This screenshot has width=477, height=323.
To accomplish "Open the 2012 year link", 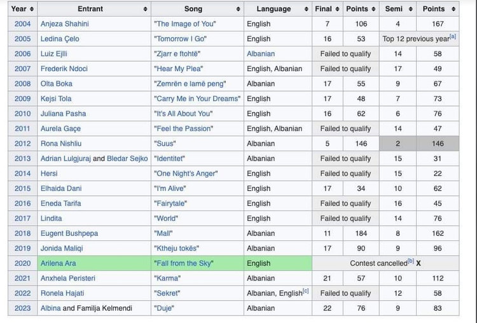I will pyautogui.click(x=22, y=144).
